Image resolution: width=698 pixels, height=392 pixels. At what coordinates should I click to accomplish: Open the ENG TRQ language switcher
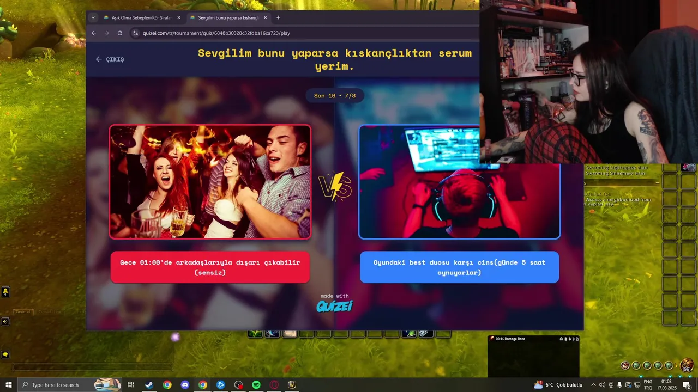(648, 385)
